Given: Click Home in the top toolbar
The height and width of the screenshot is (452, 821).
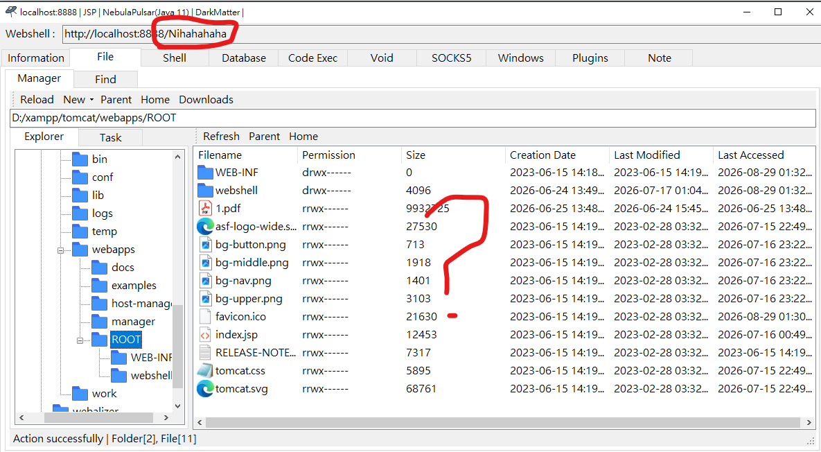Looking at the screenshot, I should coord(155,100).
